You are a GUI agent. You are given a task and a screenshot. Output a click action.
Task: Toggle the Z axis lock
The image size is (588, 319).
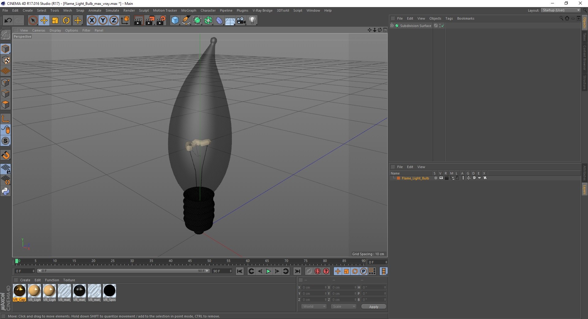coord(114,21)
